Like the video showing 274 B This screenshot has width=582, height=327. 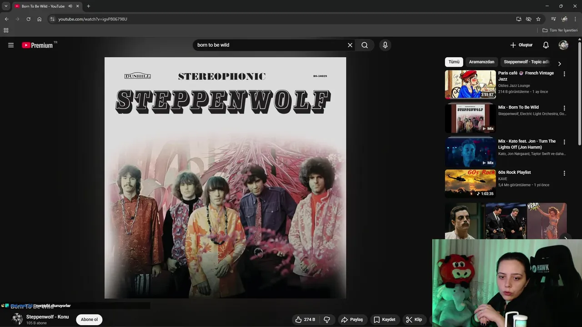[x=306, y=320]
